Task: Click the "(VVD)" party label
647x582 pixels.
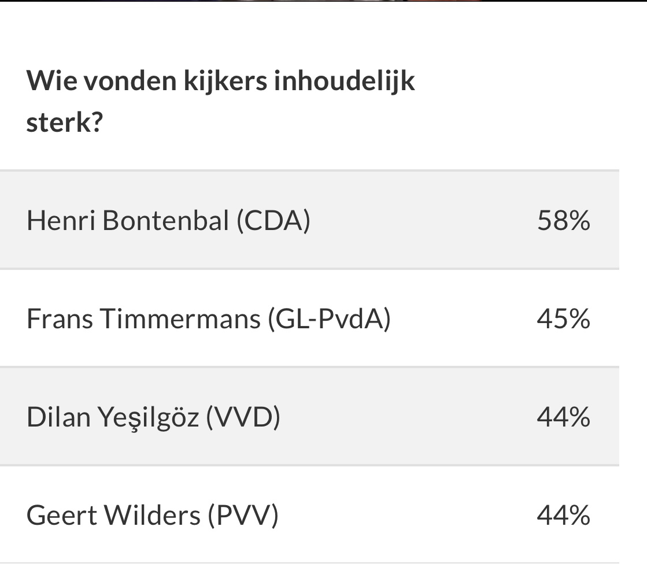Action: [x=243, y=417]
